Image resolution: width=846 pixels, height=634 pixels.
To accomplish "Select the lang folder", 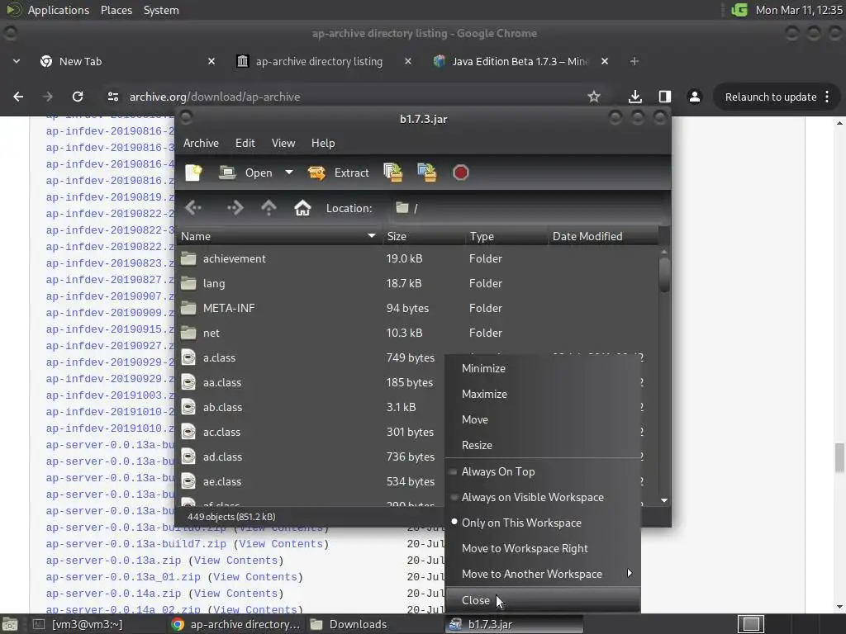I will coord(417,284).
